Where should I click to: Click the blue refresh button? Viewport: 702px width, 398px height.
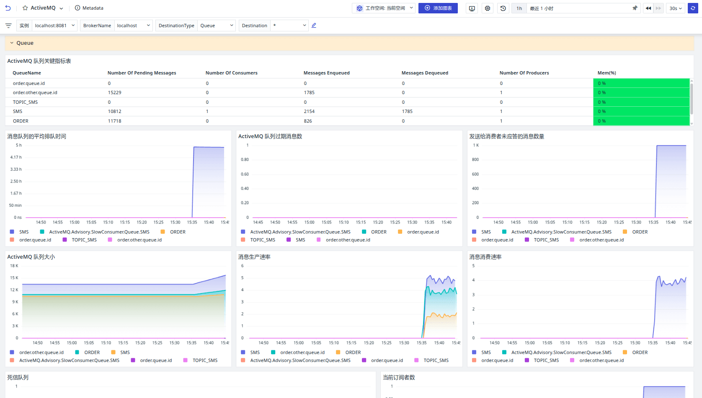coord(693,8)
